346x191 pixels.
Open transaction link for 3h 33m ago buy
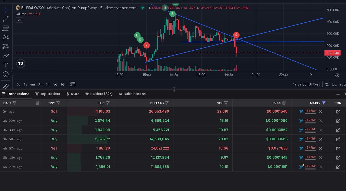coord(338,130)
